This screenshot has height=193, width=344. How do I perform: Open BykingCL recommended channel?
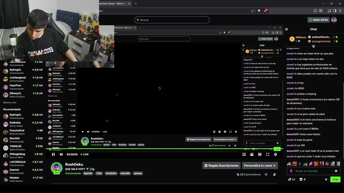coord(23,116)
